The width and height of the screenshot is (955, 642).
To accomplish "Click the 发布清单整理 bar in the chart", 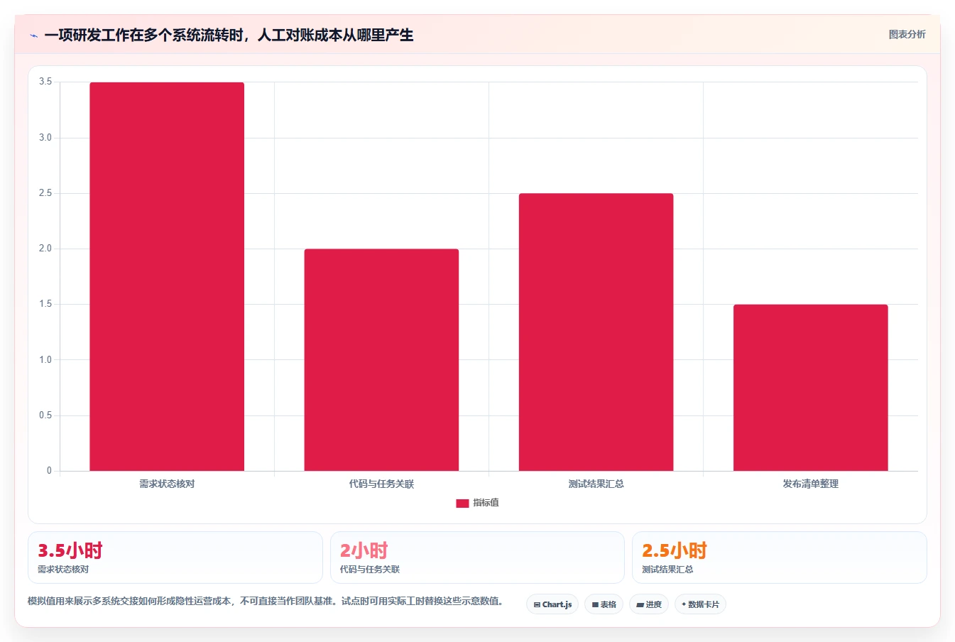I will tap(810, 388).
